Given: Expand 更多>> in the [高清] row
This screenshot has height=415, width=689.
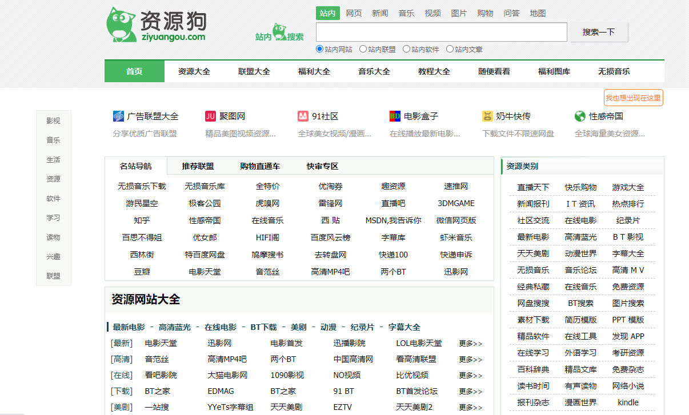Looking at the screenshot, I should [x=471, y=360].
